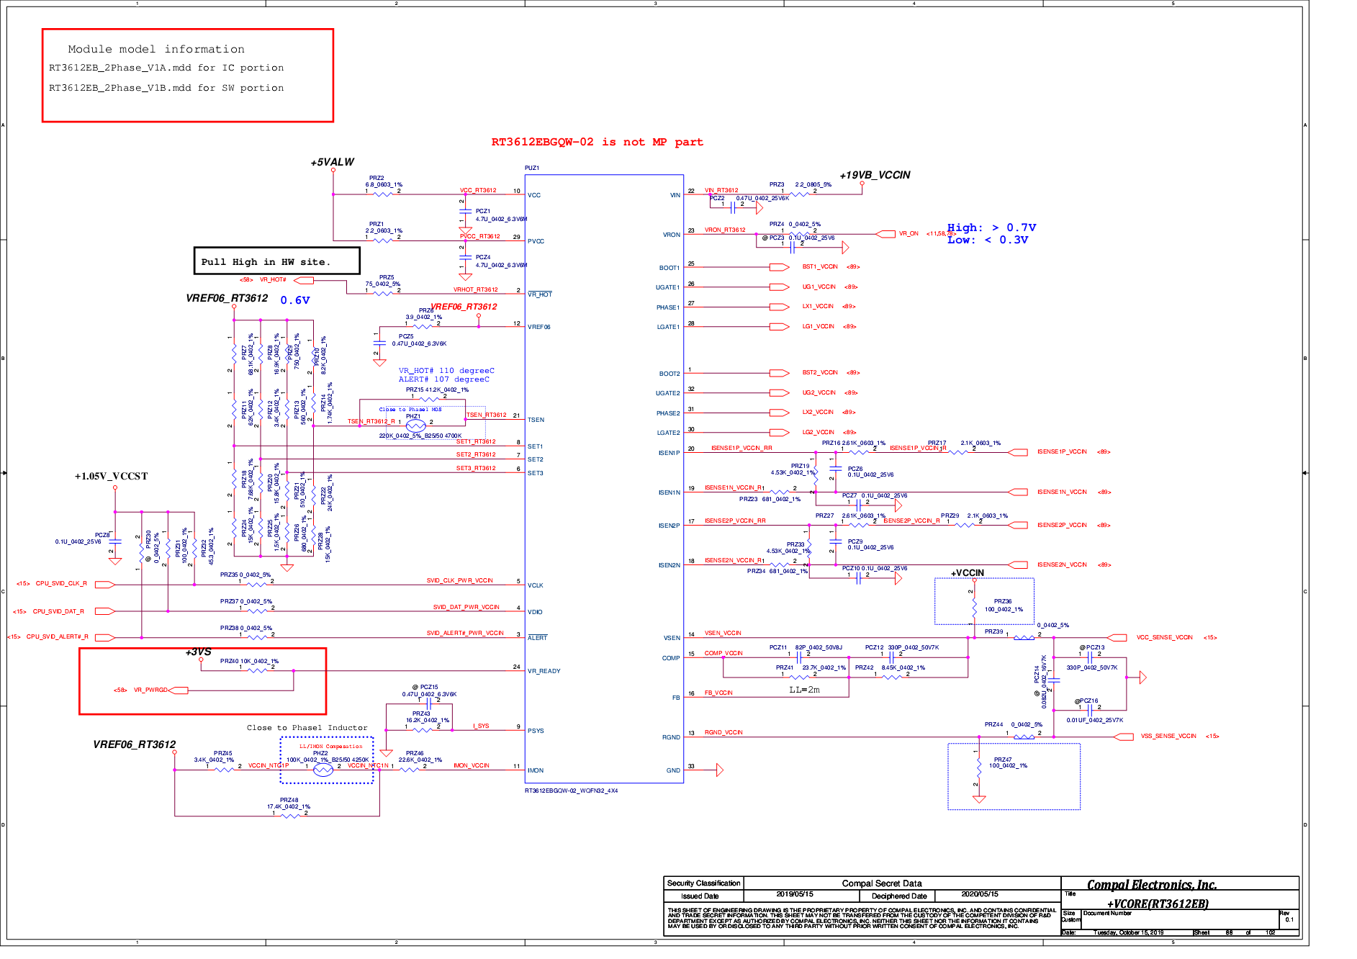Click the blue 0.6V voltage annotation

click(295, 300)
